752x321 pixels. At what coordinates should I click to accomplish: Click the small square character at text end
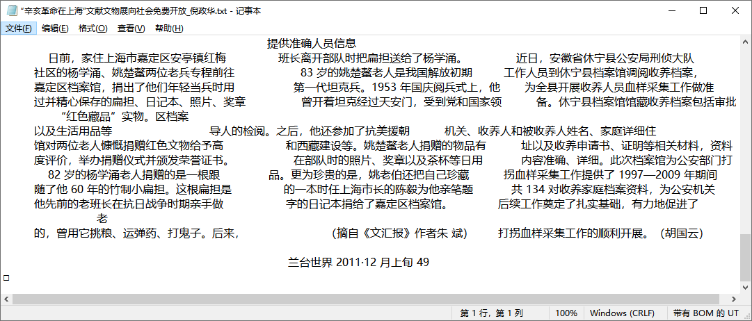[x=6, y=277]
